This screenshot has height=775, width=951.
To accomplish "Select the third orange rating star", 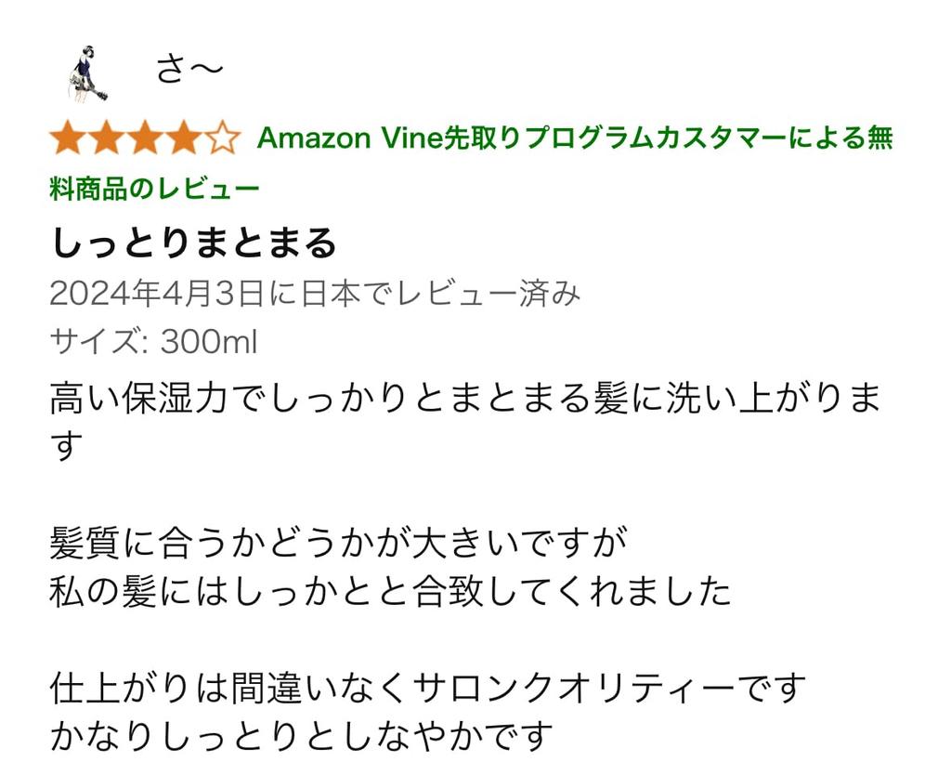I will point(145,139).
